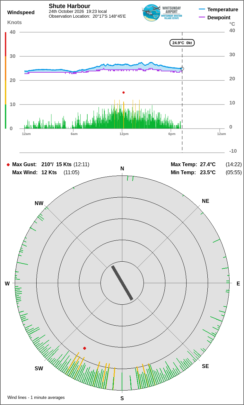Click the max wind time (11:05)
Screen dimensions: 244x405
(71, 173)
